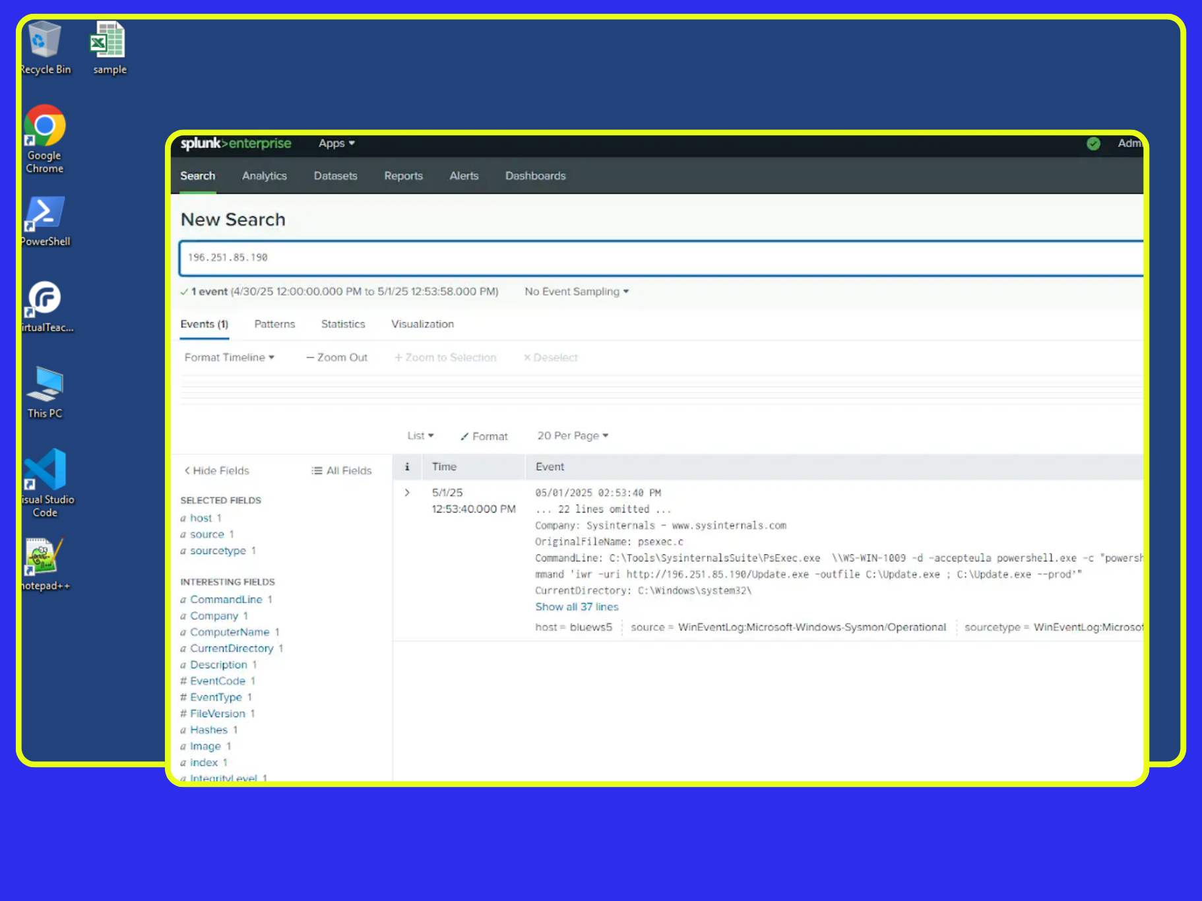This screenshot has width=1202, height=901.
Task: Open the EventType interesting field
Action: pos(216,697)
